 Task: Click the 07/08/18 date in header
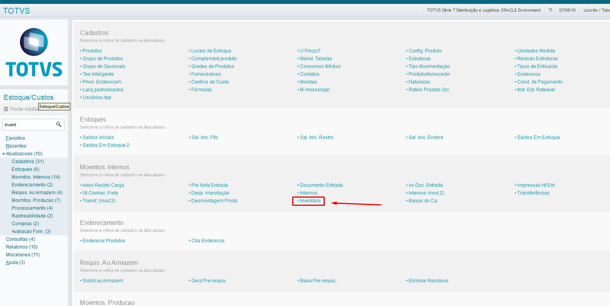coord(567,10)
